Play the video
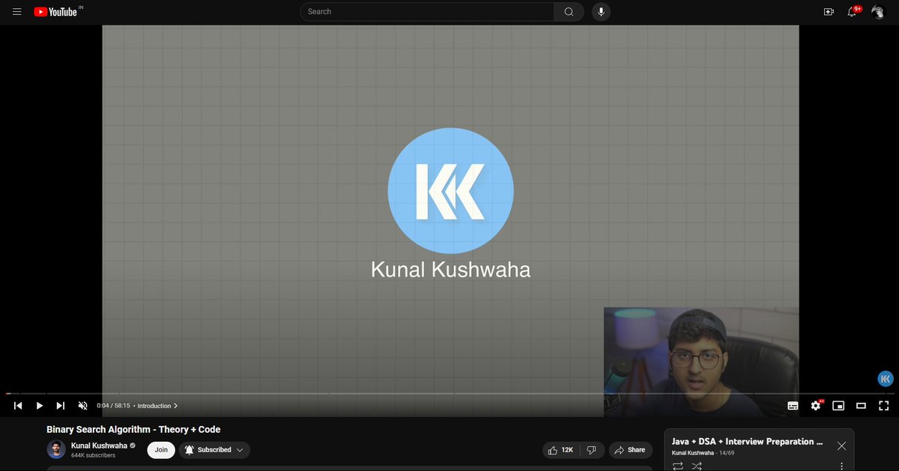899x471 pixels. (x=40, y=406)
